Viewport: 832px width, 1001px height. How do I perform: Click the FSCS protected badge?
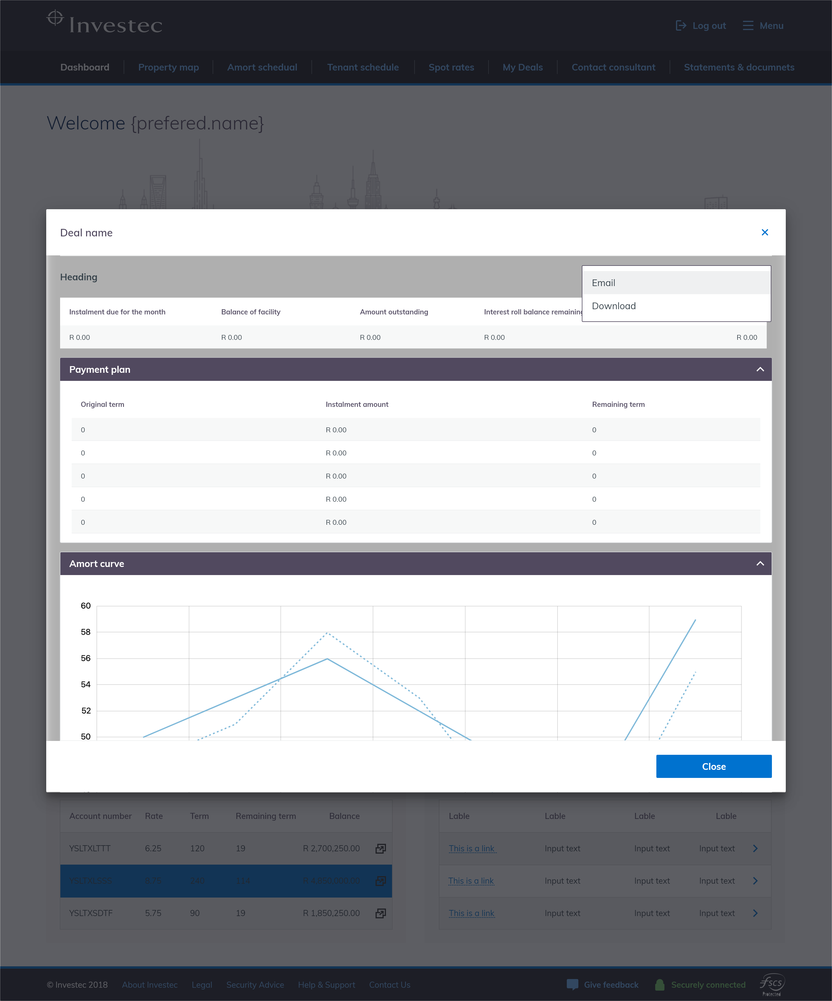click(772, 984)
